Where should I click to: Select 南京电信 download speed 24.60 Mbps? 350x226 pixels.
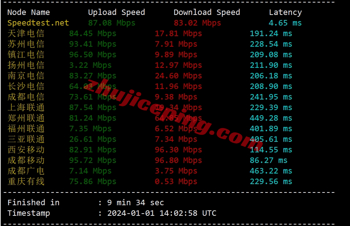tap(178, 75)
